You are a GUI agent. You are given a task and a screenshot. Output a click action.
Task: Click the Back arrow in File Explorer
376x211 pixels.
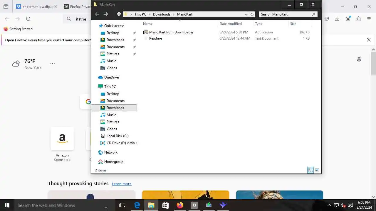click(x=97, y=14)
